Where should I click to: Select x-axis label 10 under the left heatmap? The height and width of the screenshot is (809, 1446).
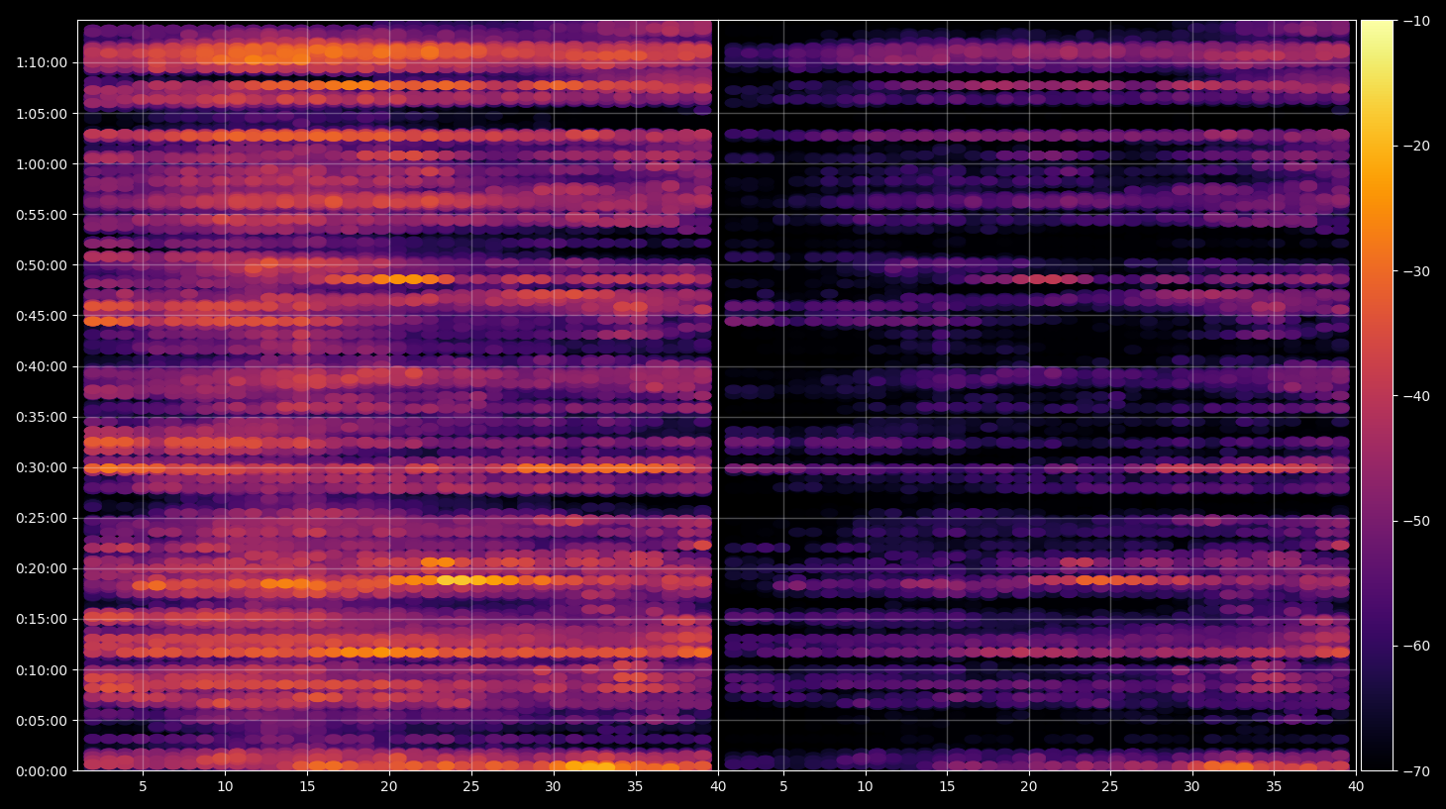tap(225, 787)
